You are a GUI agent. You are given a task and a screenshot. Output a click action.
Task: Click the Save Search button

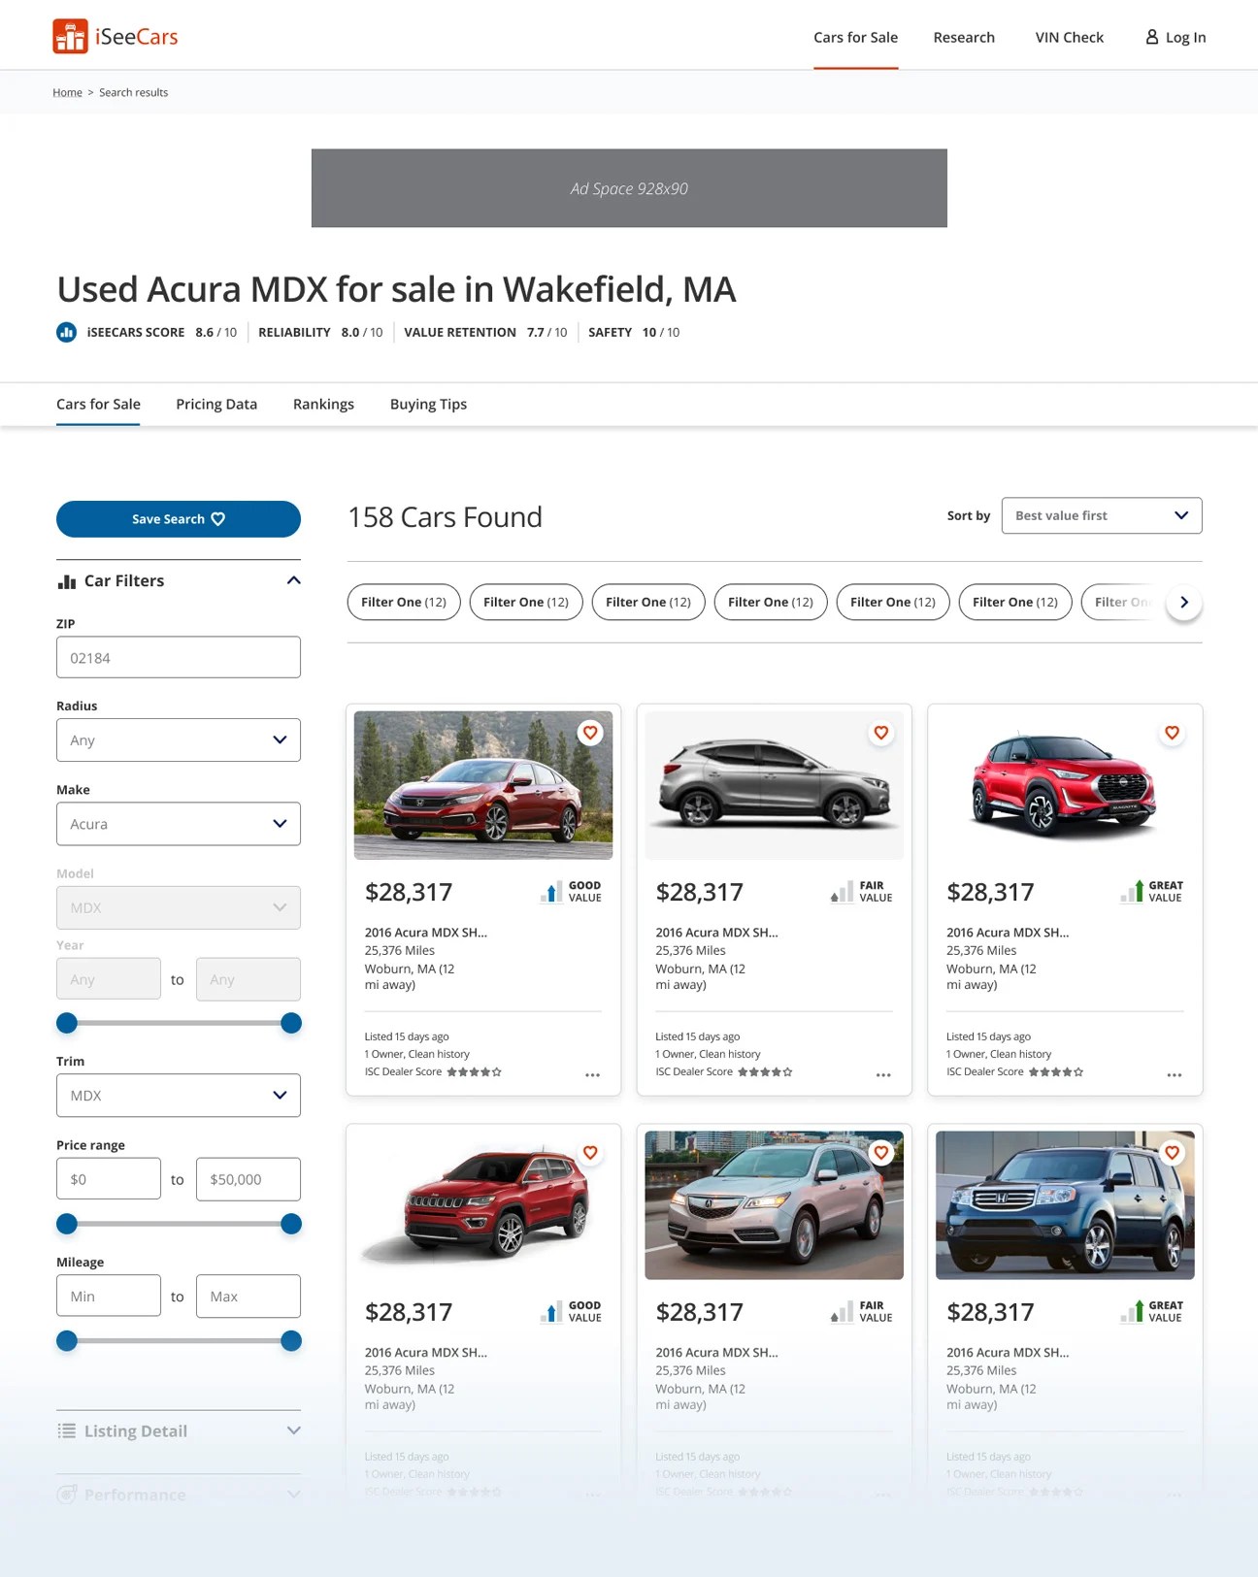(179, 519)
